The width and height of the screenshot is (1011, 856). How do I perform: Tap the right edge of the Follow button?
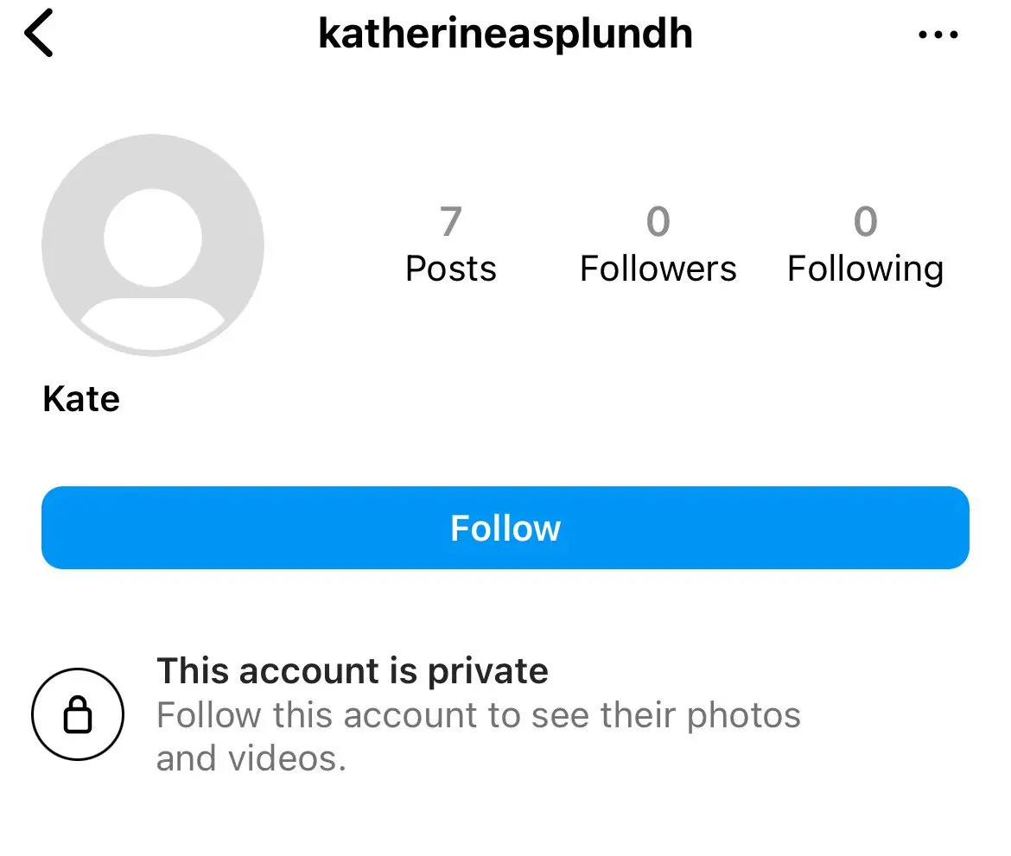(942, 528)
